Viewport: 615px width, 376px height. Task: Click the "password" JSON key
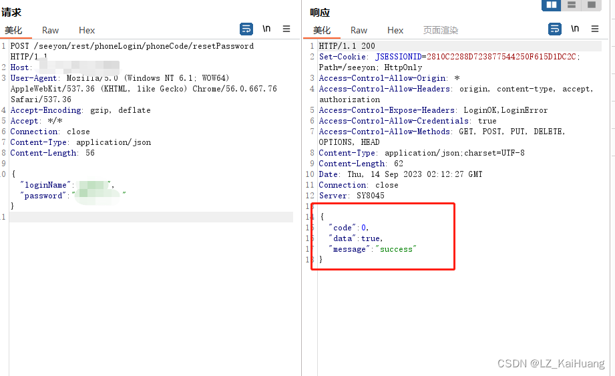[43, 196]
